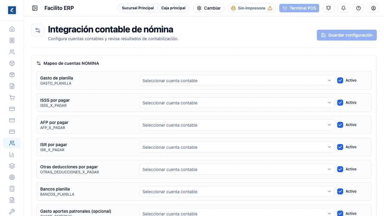Click the GASTO_PLANILLA code text
Viewport: 384px width, 216px height.
[x=56, y=83]
